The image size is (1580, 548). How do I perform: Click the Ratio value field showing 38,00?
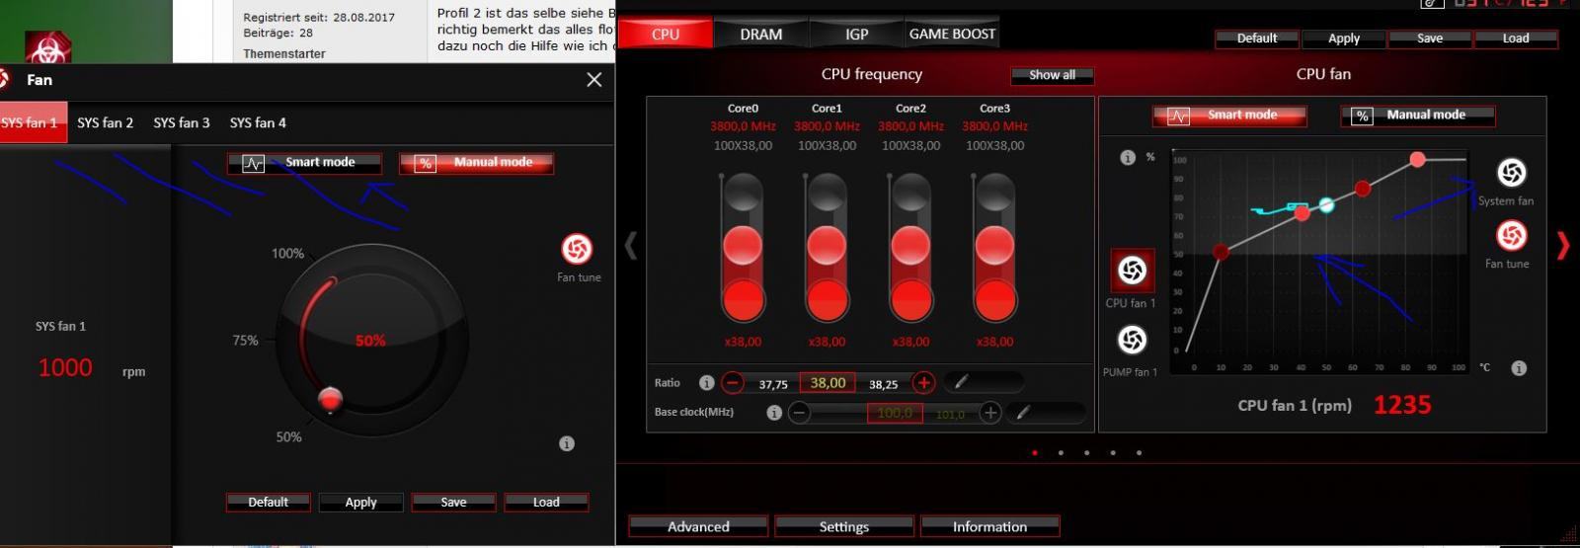[828, 383]
